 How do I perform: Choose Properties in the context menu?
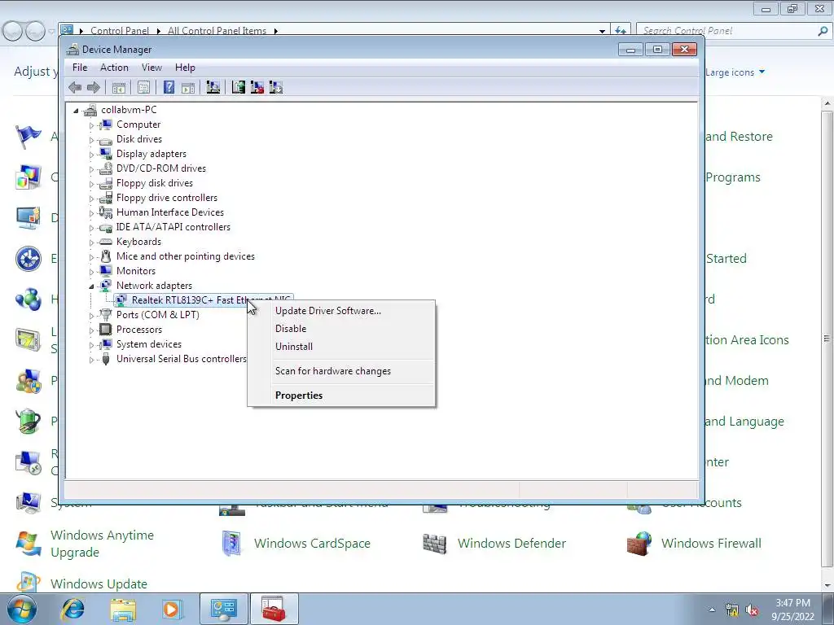click(341, 396)
